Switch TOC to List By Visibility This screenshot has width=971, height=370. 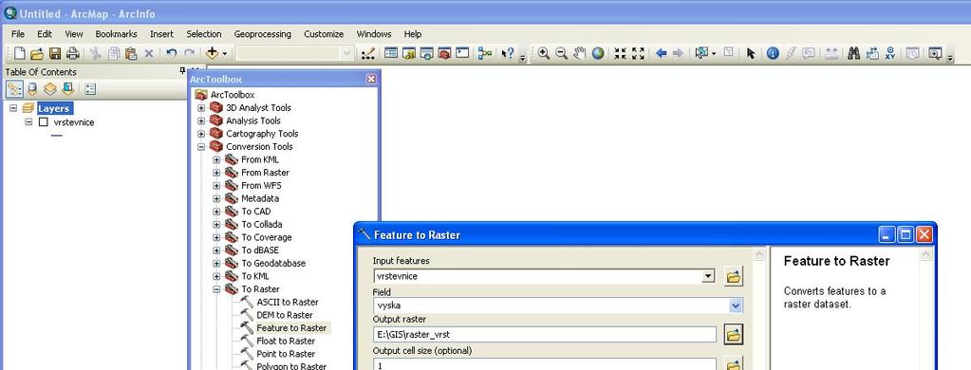[49, 89]
